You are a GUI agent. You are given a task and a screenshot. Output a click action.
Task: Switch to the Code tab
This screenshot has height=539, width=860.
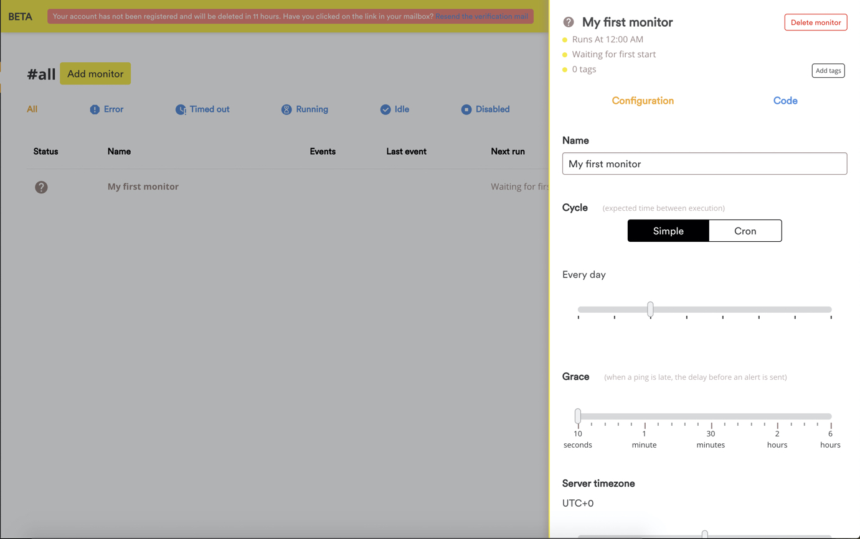pos(785,101)
